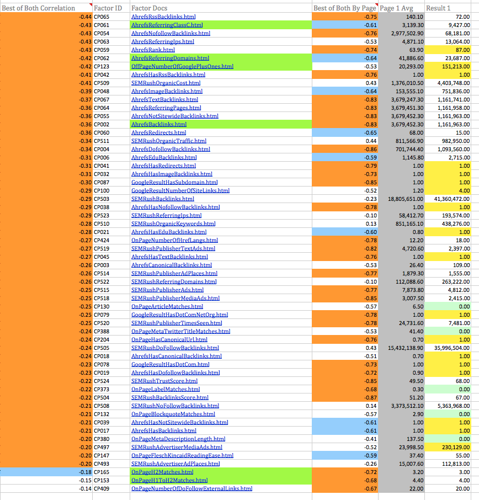
Task: Open SEMRushBacklinksScore.html link
Action: point(169,398)
